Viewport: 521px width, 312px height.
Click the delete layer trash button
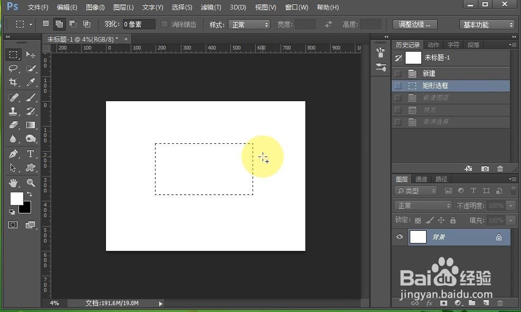(500, 304)
